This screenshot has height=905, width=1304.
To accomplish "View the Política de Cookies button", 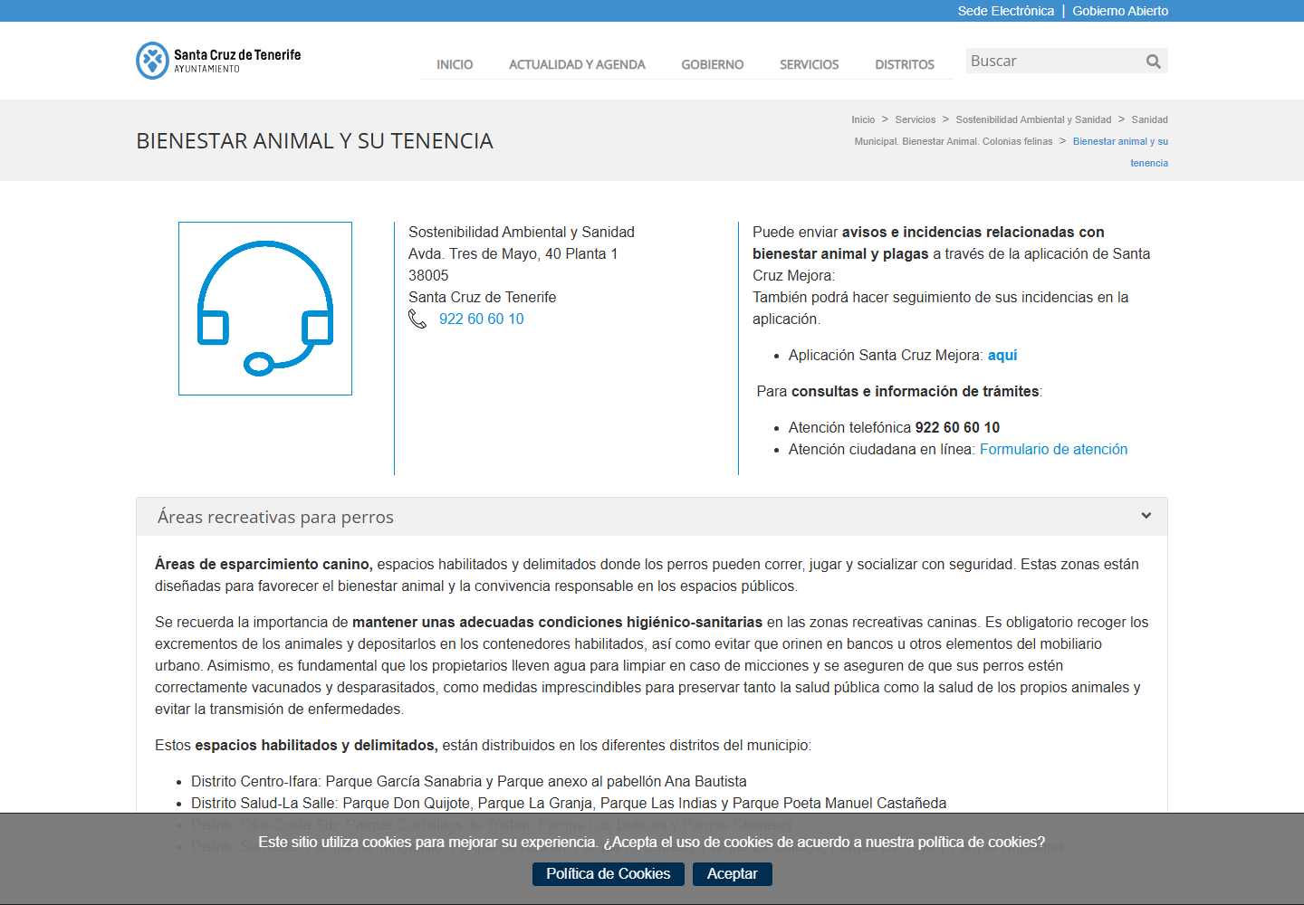I will point(609,873).
